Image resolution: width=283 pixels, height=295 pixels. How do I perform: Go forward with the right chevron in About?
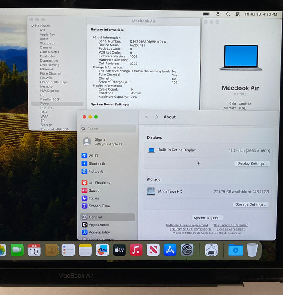[156, 117]
